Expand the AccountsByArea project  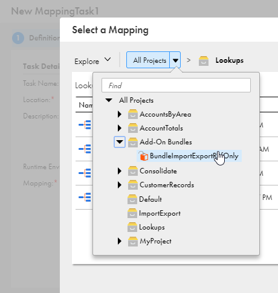pyautogui.click(x=120, y=114)
